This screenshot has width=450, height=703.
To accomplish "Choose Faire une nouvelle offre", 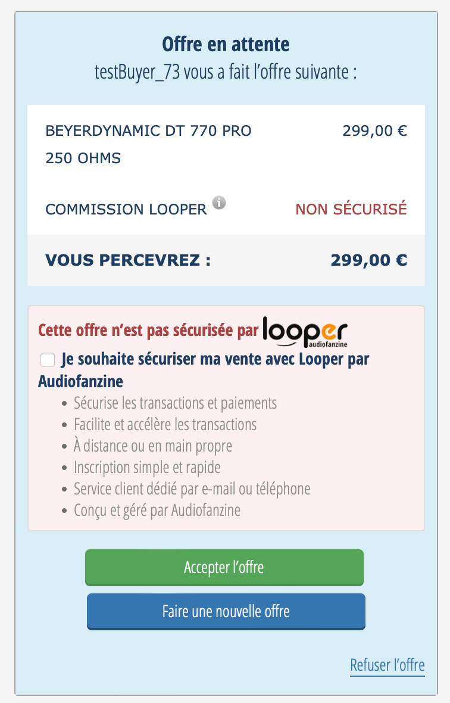I will click(226, 611).
